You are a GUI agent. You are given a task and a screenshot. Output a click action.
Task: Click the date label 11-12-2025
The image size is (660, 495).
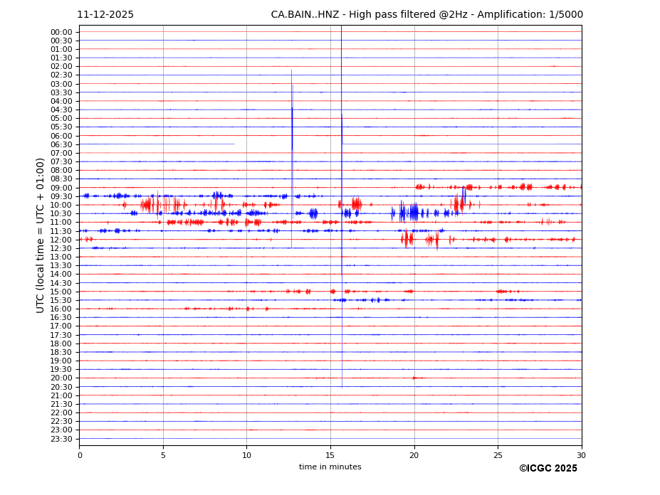[x=105, y=15]
